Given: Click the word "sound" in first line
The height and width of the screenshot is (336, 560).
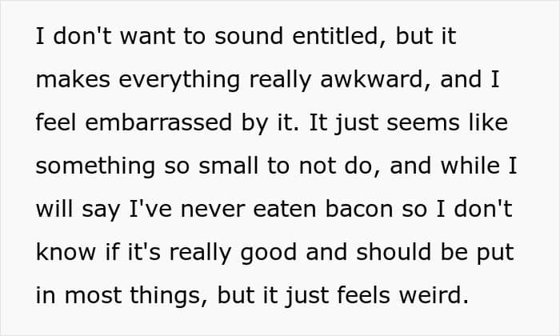Looking at the screenshot, I should pyautogui.click(x=249, y=36).
